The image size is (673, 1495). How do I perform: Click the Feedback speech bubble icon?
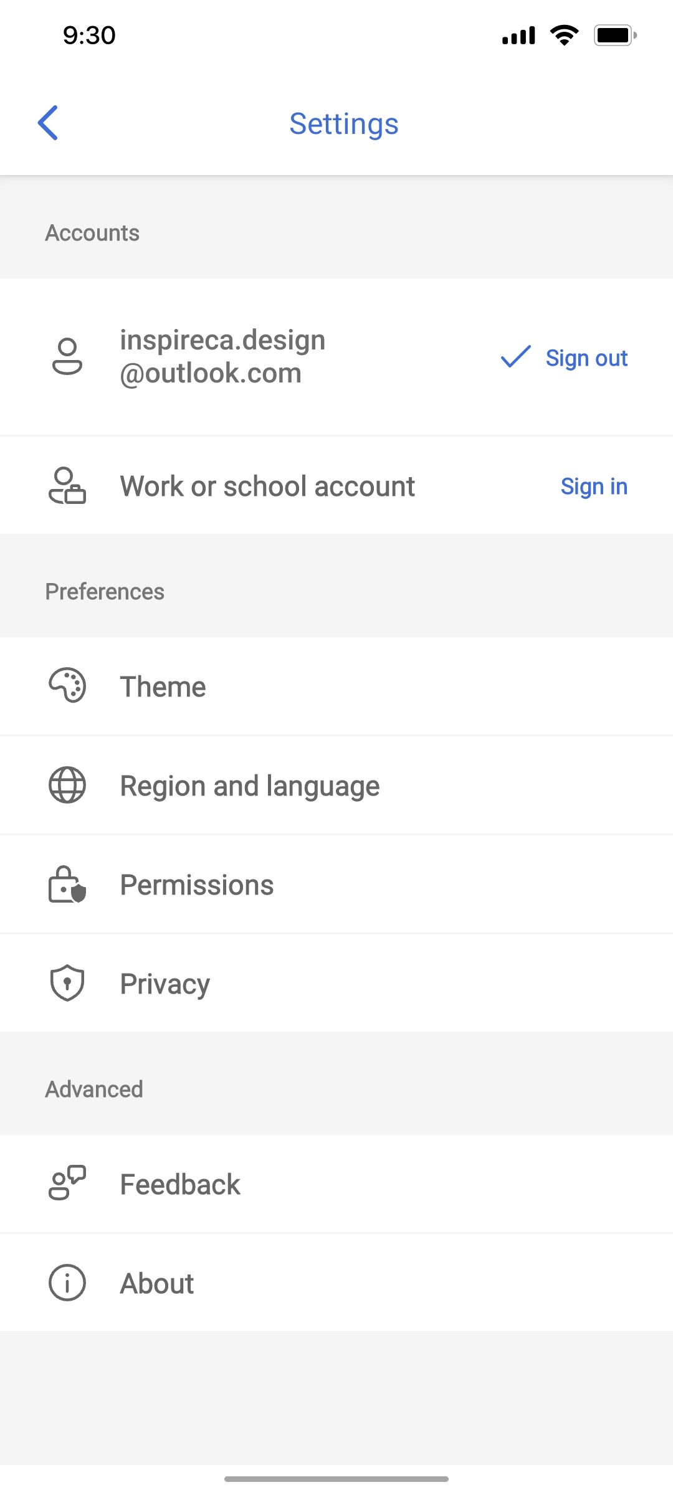pyautogui.click(x=67, y=1183)
